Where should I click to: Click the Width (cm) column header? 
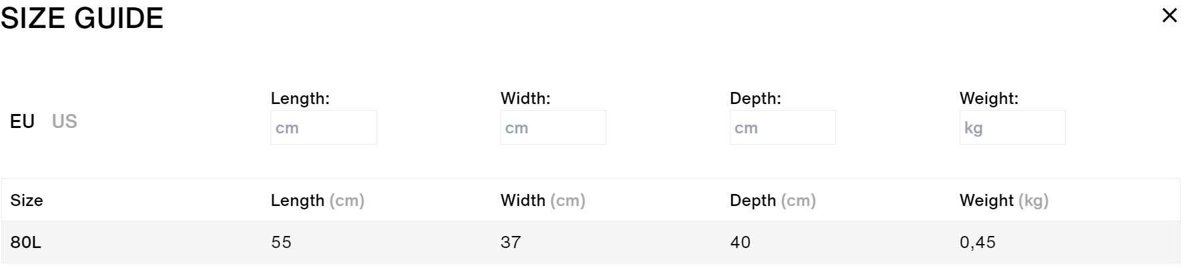click(543, 200)
